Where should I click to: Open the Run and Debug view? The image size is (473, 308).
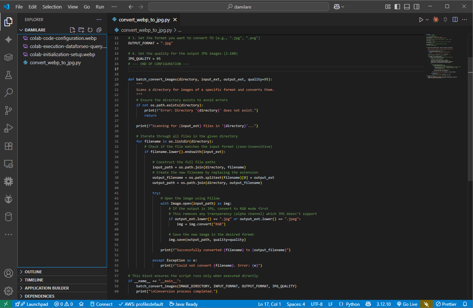point(8,128)
